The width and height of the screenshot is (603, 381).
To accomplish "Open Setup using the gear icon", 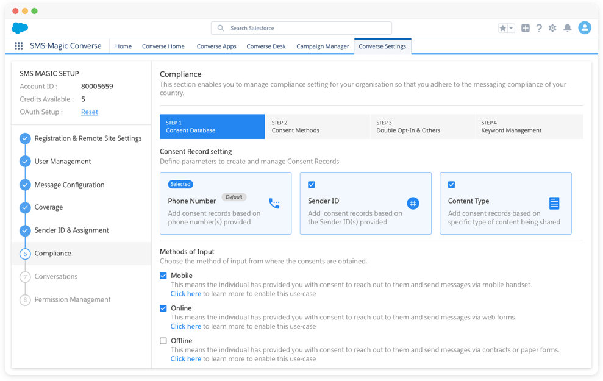I will [x=552, y=28].
